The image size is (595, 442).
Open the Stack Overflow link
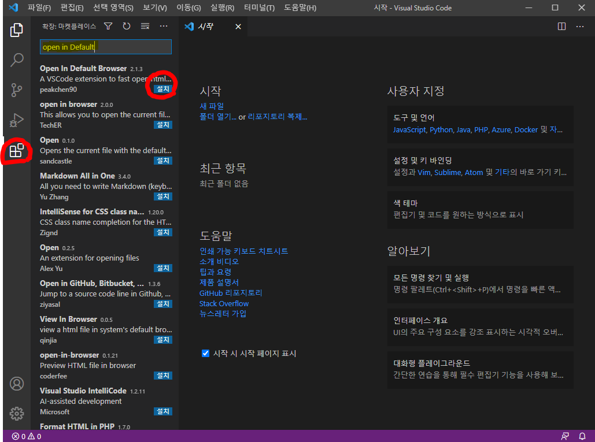[224, 304]
